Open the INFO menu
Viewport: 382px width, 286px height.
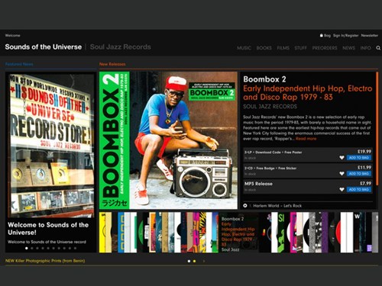pyautogui.click(x=365, y=48)
